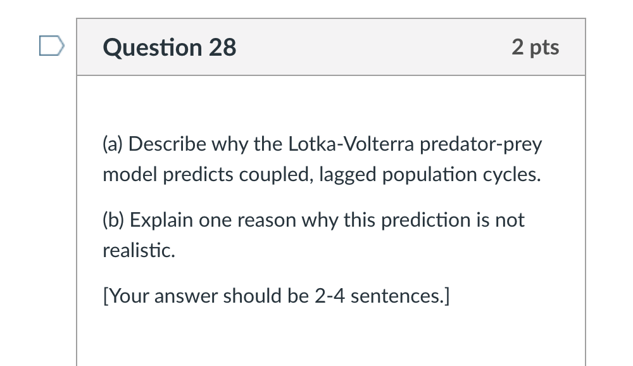Viewport: 633px width, 366px height.
Task: Click the word lagged
Action: tap(348, 175)
